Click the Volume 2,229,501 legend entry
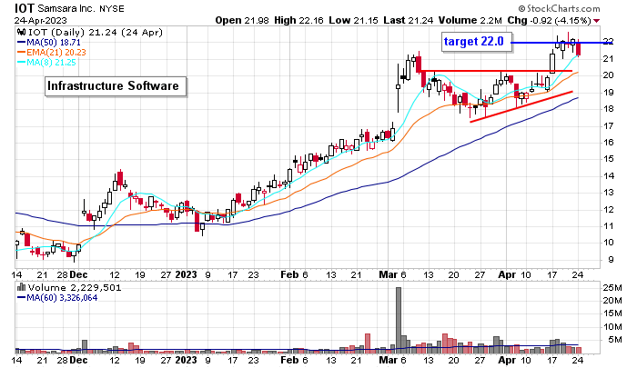The height and width of the screenshot is (368, 637). [75, 288]
